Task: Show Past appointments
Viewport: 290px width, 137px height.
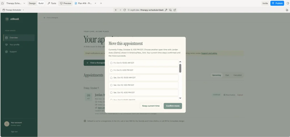Action: point(227,75)
